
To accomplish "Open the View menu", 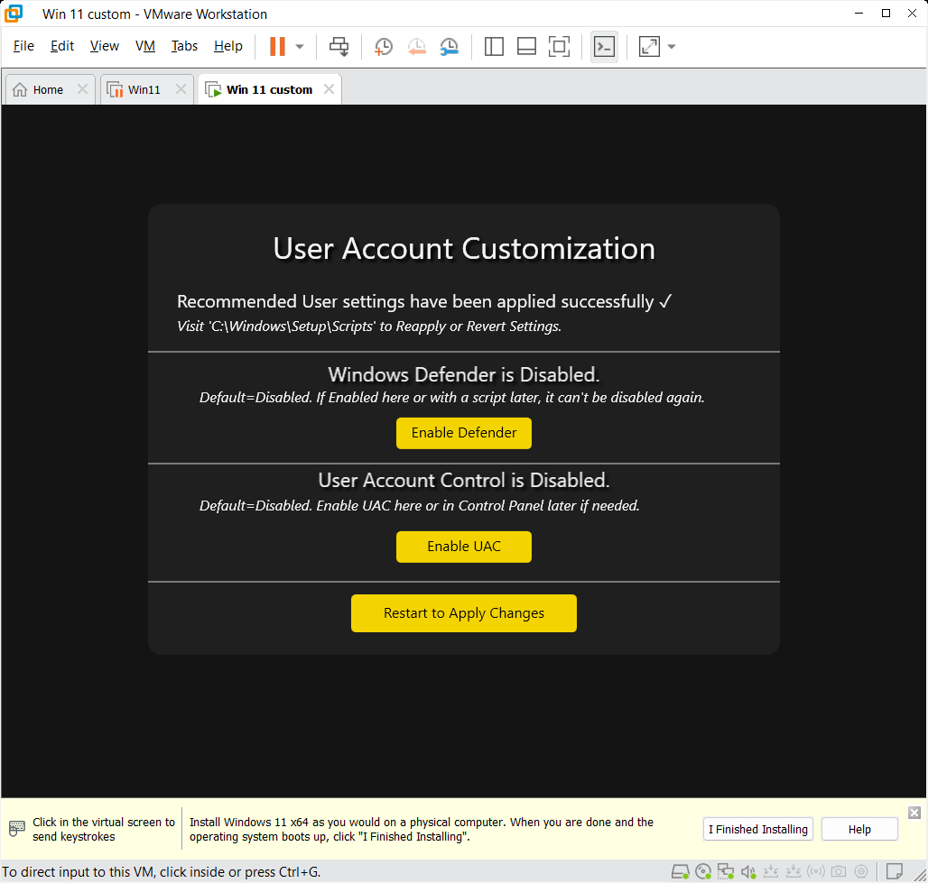I will pos(104,45).
